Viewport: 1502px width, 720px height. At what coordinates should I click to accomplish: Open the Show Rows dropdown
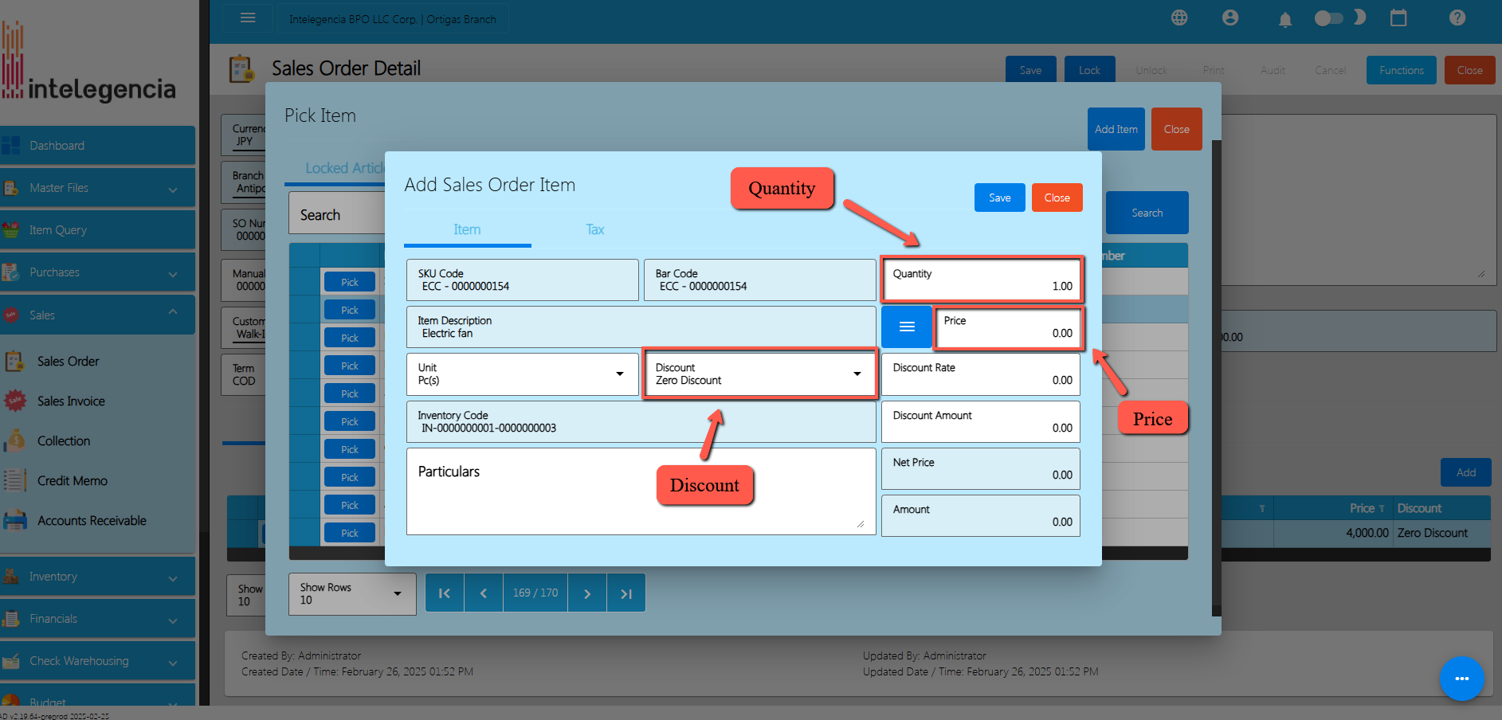coord(352,594)
